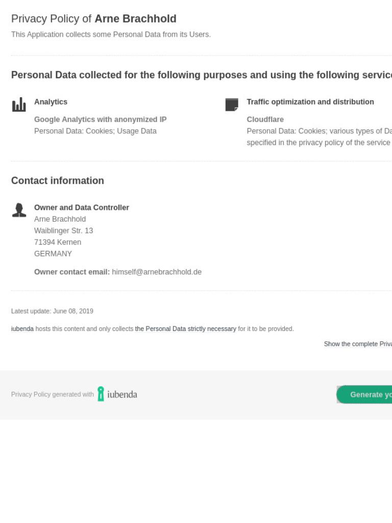Click the Latest update June 08, 2019 text
This screenshot has width=392, height=523.
[52, 311]
